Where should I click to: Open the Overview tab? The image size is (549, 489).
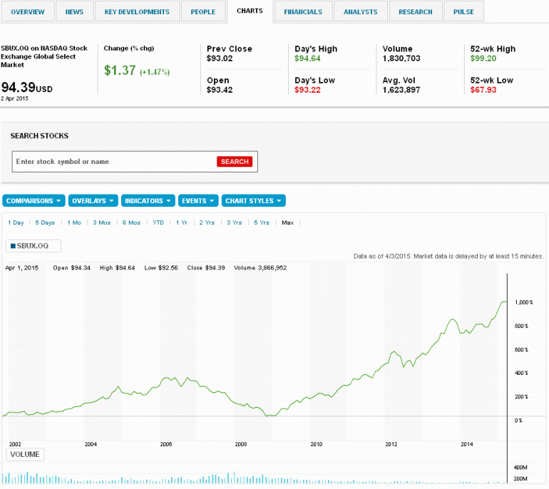pos(28,11)
